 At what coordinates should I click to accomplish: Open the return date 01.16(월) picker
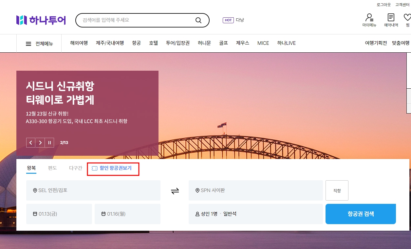[127, 214]
